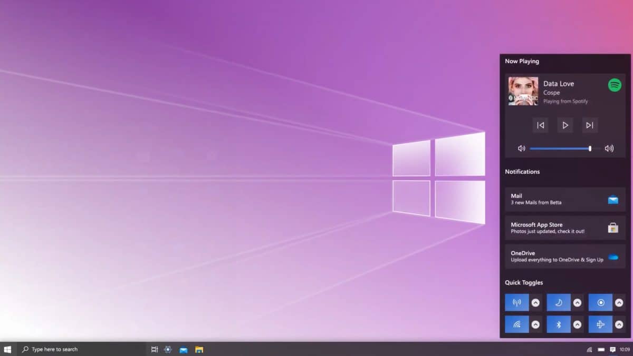Open the Start menu
The height and width of the screenshot is (356, 633).
tap(8, 349)
